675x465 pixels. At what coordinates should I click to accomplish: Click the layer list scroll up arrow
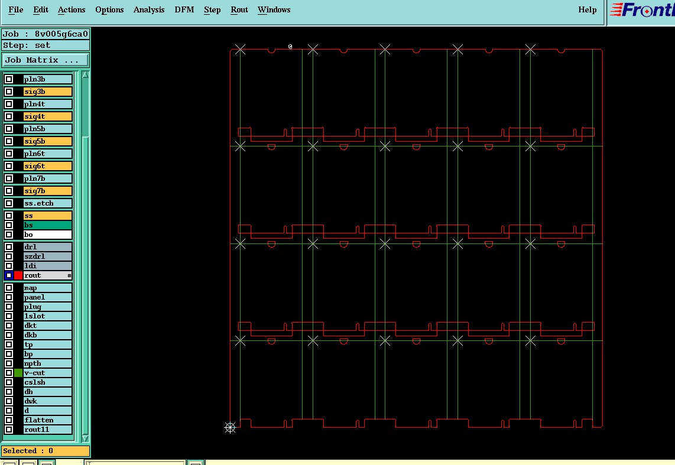[85, 75]
